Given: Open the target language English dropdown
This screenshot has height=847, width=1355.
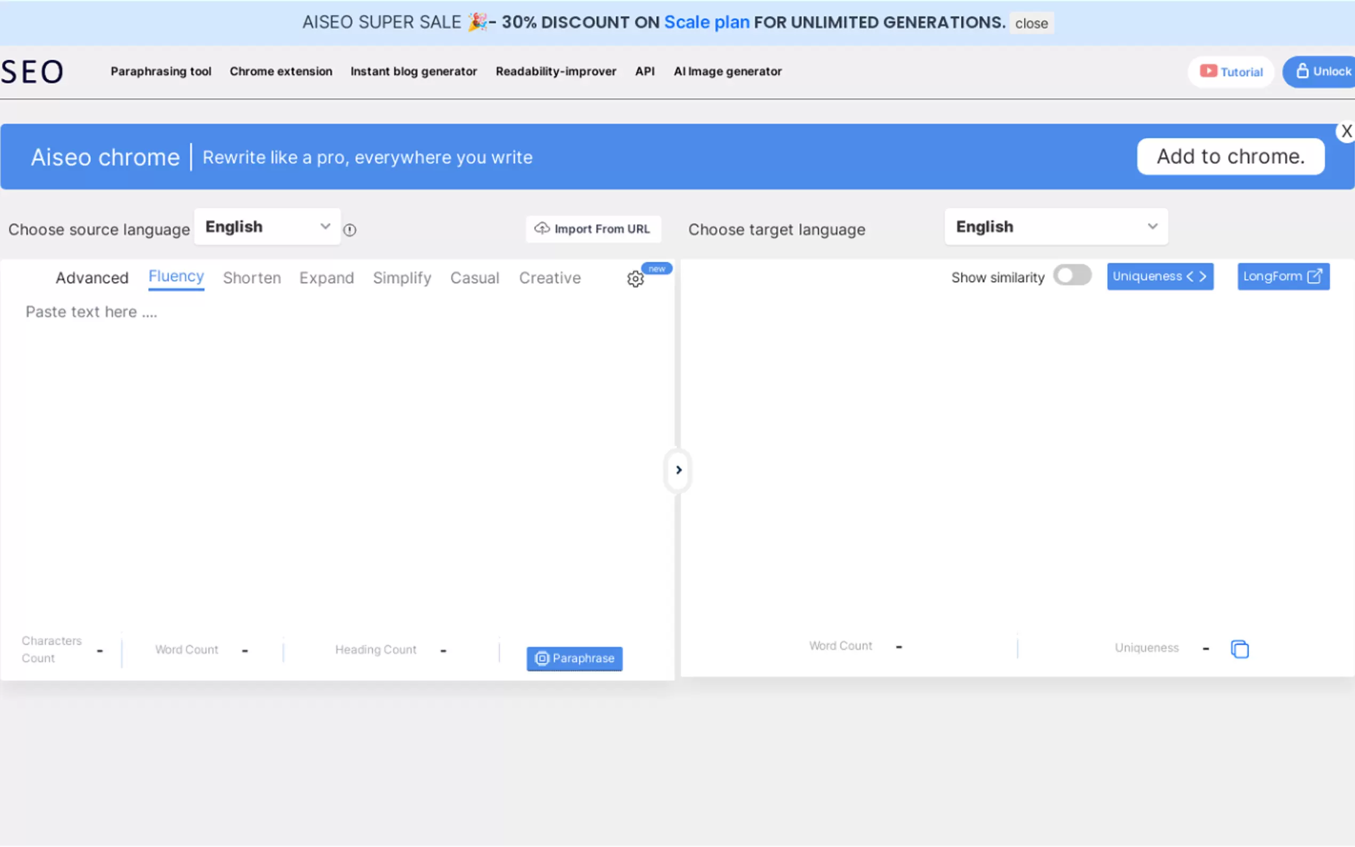Looking at the screenshot, I should coord(1055,227).
